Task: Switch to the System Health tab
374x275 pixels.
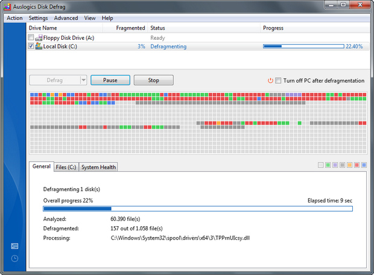Action: point(98,167)
